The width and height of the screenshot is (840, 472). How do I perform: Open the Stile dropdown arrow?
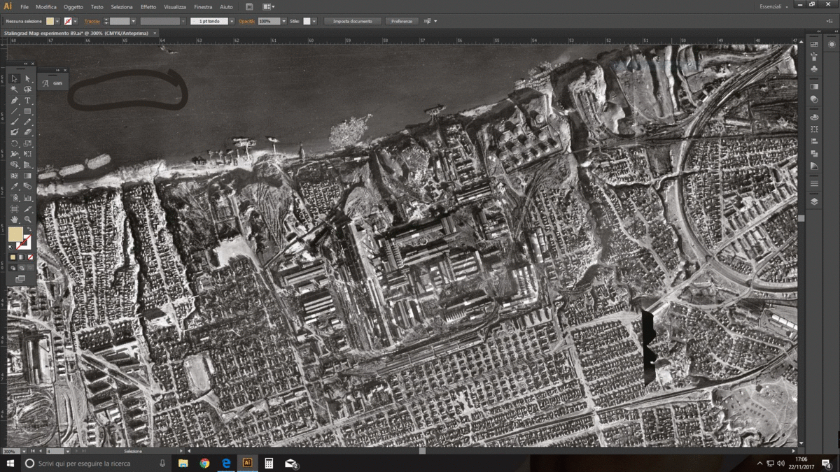click(314, 22)
